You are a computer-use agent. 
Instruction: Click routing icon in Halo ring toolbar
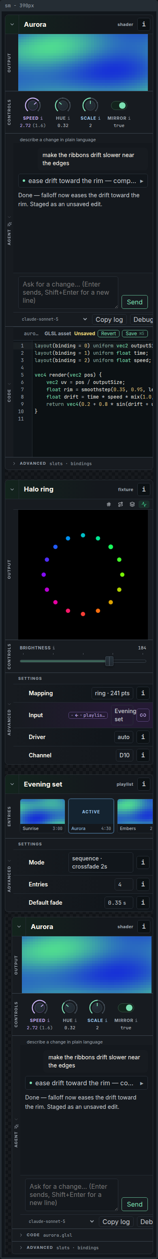tap(120, 504)
